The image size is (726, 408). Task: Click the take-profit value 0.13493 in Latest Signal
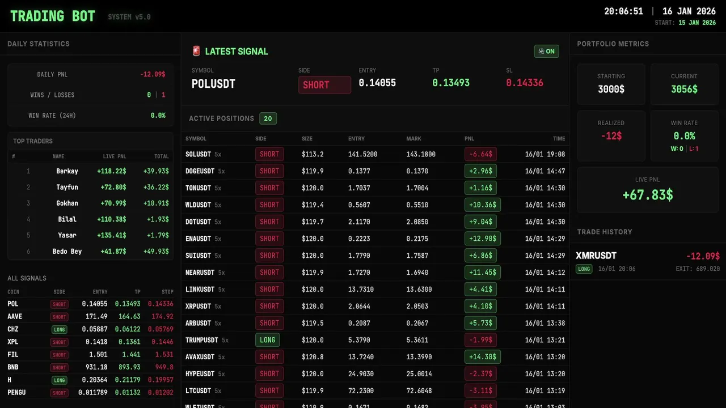click(x=451, y=83)
